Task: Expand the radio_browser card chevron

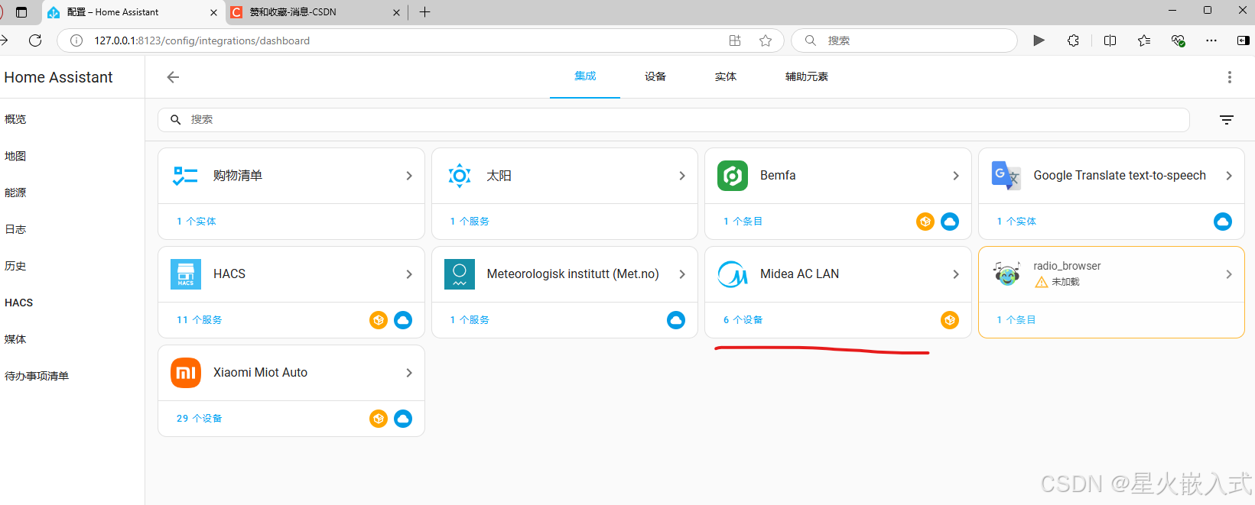Action: (1229, 274)
